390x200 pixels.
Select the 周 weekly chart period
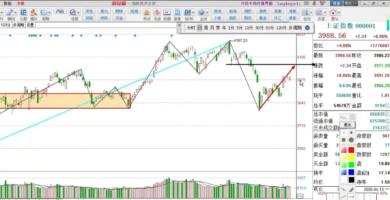pyautogui.click(x=206, y=28)
